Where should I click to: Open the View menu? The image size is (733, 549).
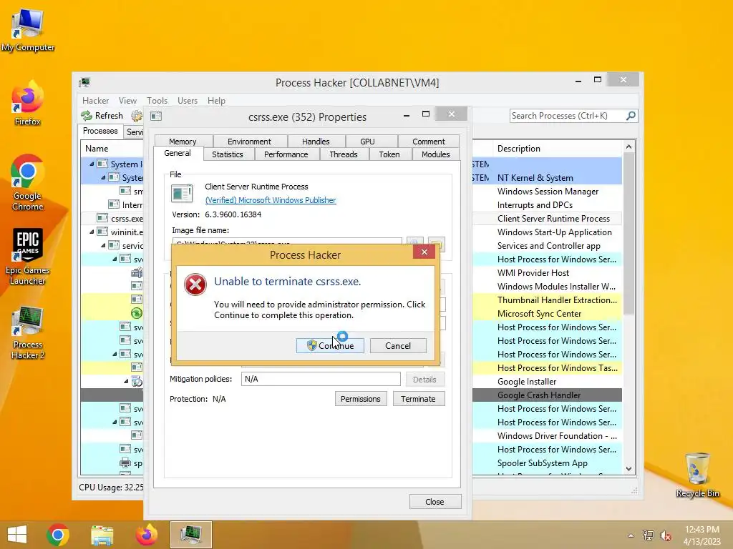pos(127,101)
